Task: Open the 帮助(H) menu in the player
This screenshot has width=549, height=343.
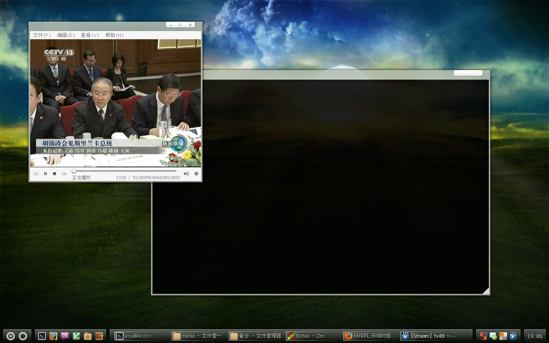Action: point(114,35)
